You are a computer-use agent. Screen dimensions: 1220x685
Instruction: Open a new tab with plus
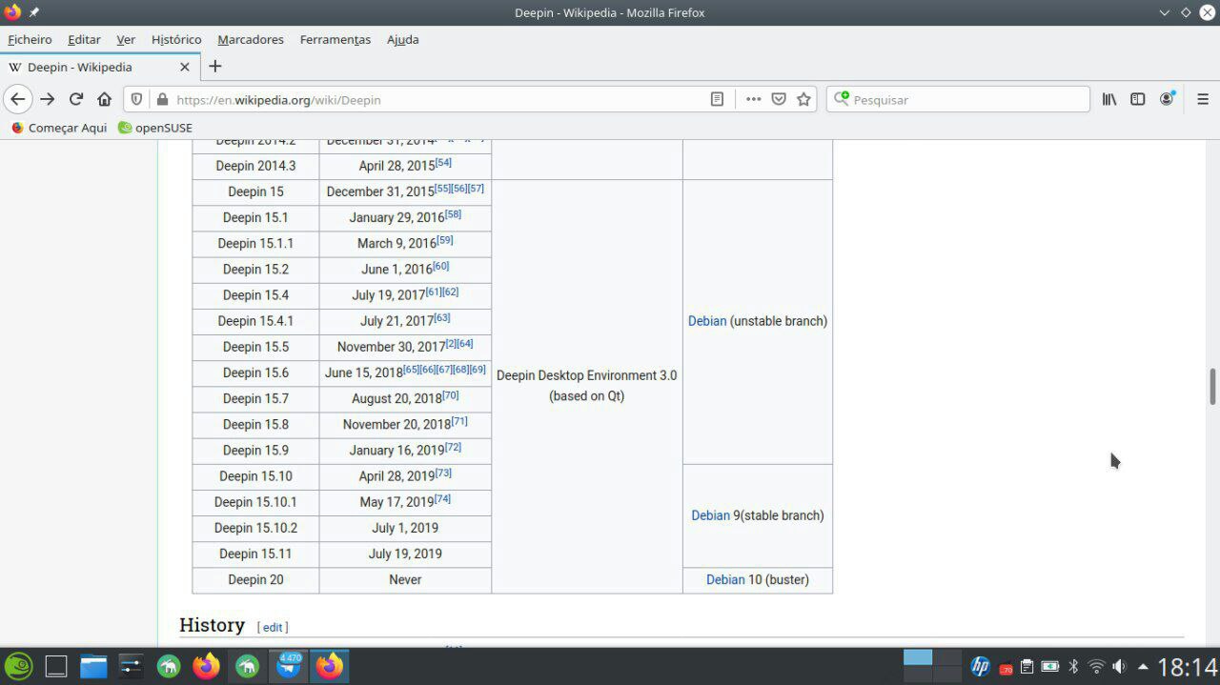coord(215,66)
